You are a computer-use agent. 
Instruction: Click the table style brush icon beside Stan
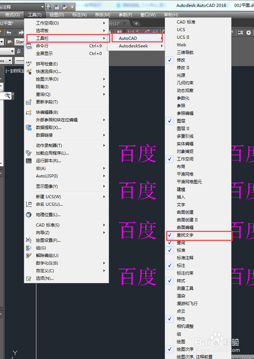[10, 42]
